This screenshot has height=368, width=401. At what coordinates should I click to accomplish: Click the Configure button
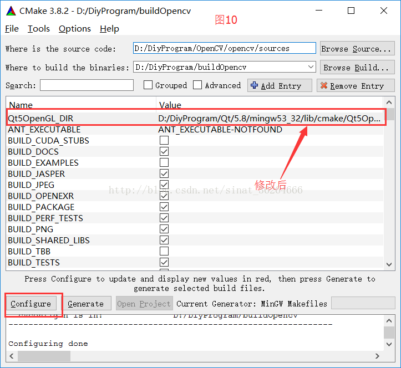(31, 303)
